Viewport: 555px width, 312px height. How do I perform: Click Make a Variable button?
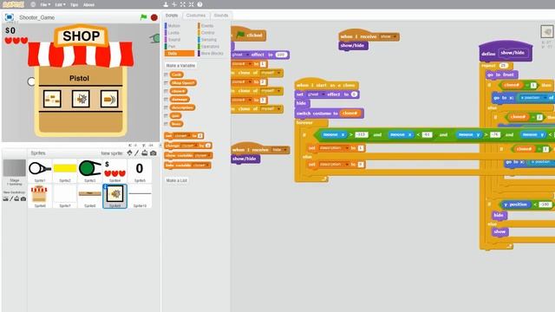pyautogui.click(x=180, y=66)
